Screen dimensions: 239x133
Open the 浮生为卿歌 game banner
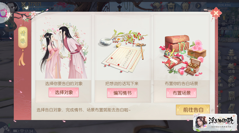215,122
